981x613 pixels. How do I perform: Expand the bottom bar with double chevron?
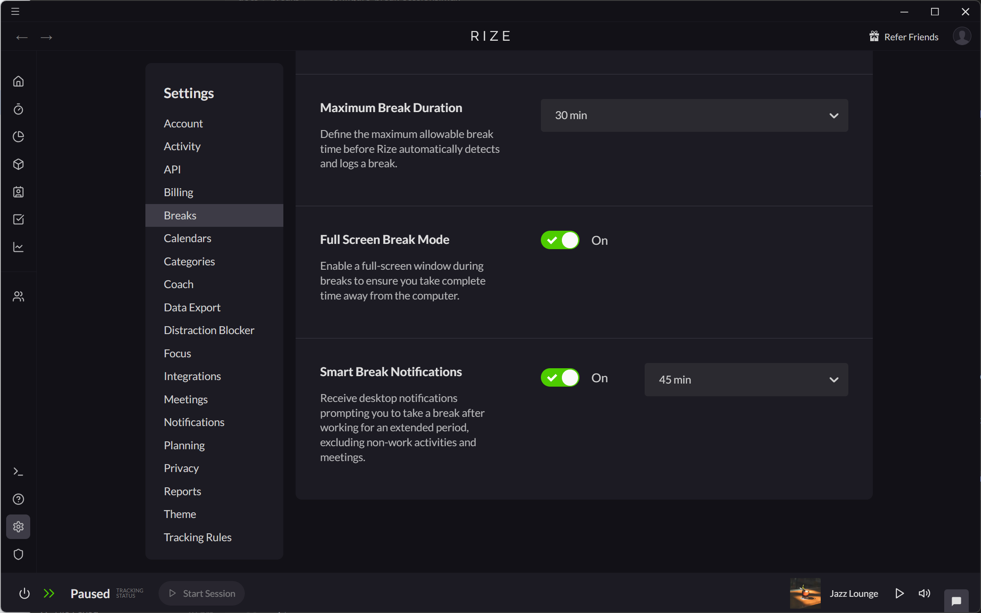(x=49, y=593)
